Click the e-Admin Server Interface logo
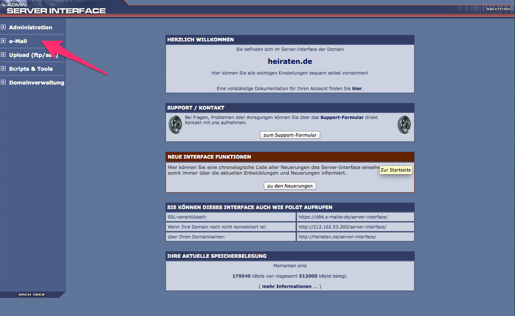 click(x=56, y=9)
